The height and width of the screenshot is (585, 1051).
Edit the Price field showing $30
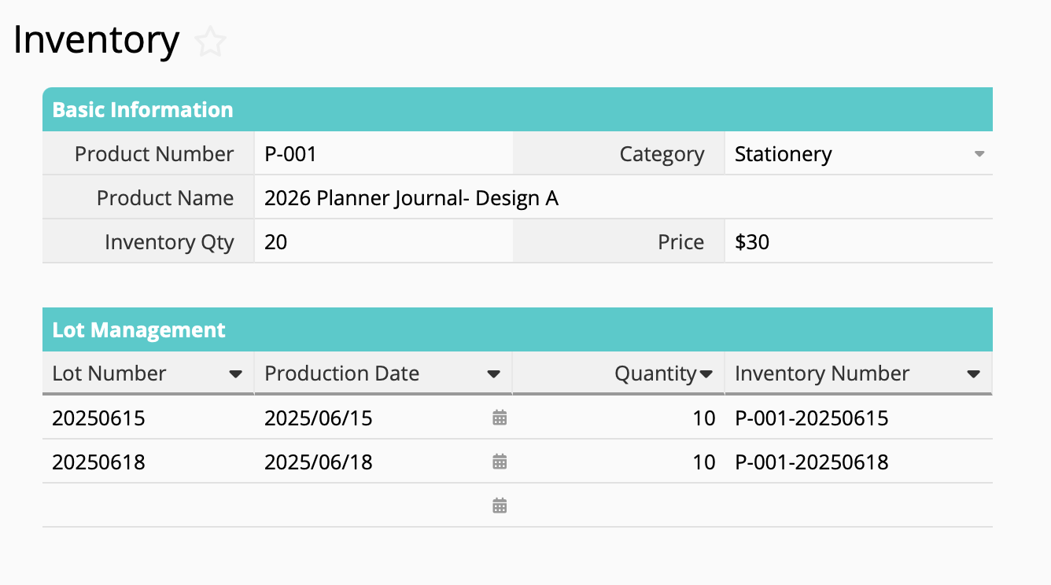tap(857, 242)
